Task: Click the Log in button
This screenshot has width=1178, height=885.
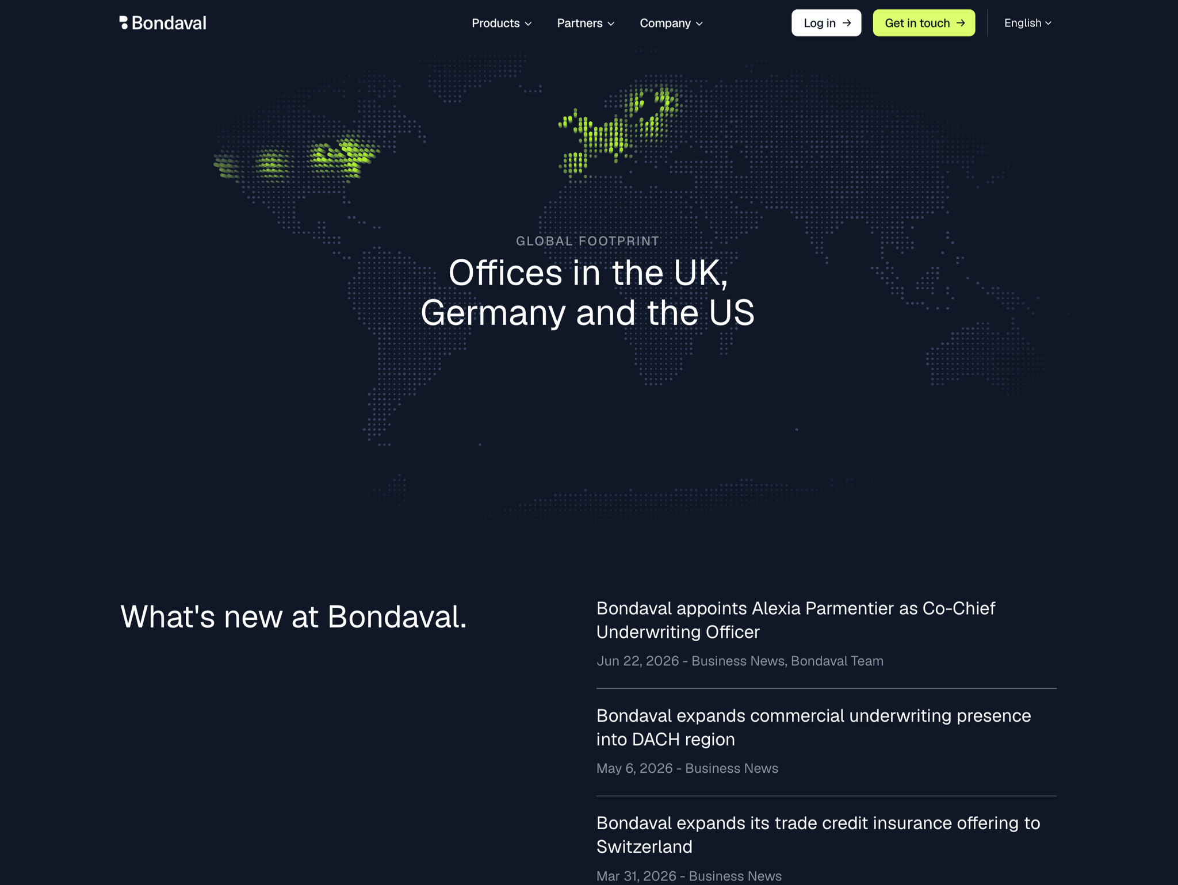Action: point(826,23)
